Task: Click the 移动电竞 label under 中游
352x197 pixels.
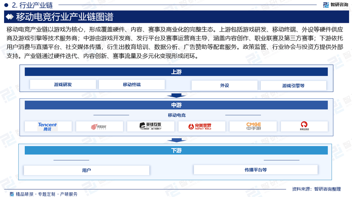Action: pos(177,115)
